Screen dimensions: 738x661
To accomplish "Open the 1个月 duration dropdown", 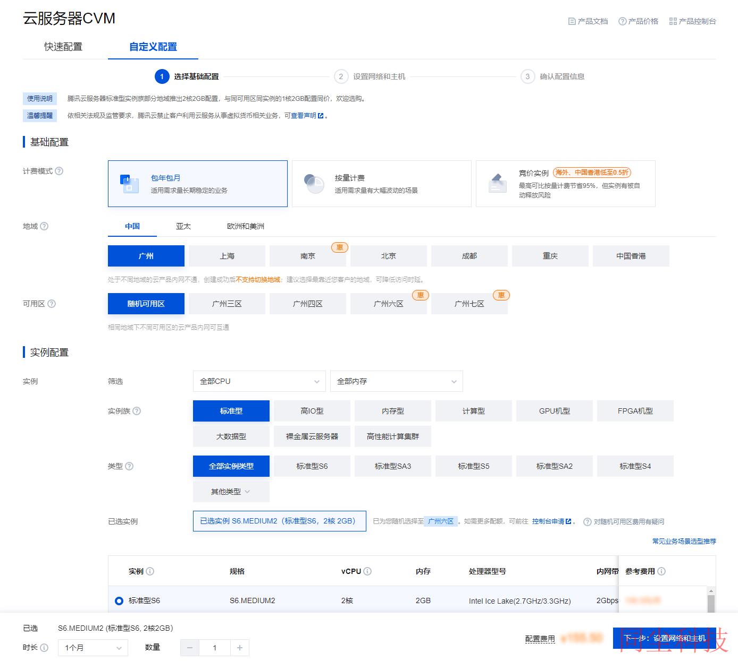I will [x=93, y=648].
